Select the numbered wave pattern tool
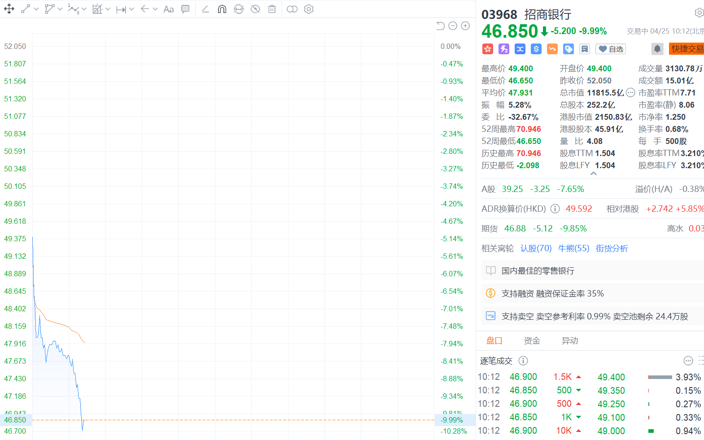Image resolution: width=704 pixels, height=440 pixels. pos(73,9)
